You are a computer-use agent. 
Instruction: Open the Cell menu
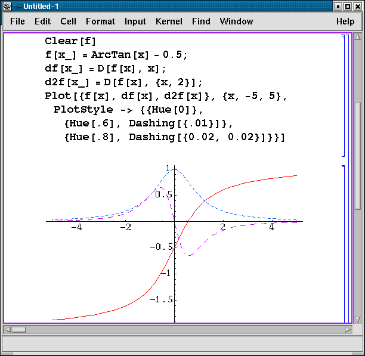click(x=68, y=21)
